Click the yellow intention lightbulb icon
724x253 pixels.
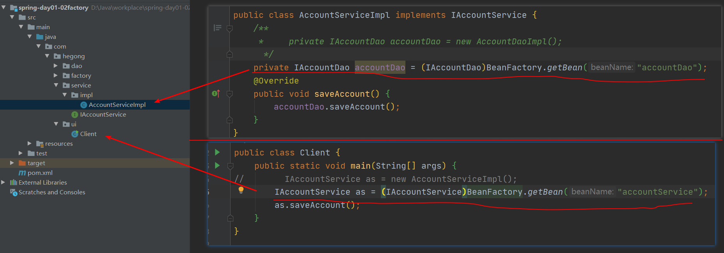pyautogui.click(x=241, y=190)
